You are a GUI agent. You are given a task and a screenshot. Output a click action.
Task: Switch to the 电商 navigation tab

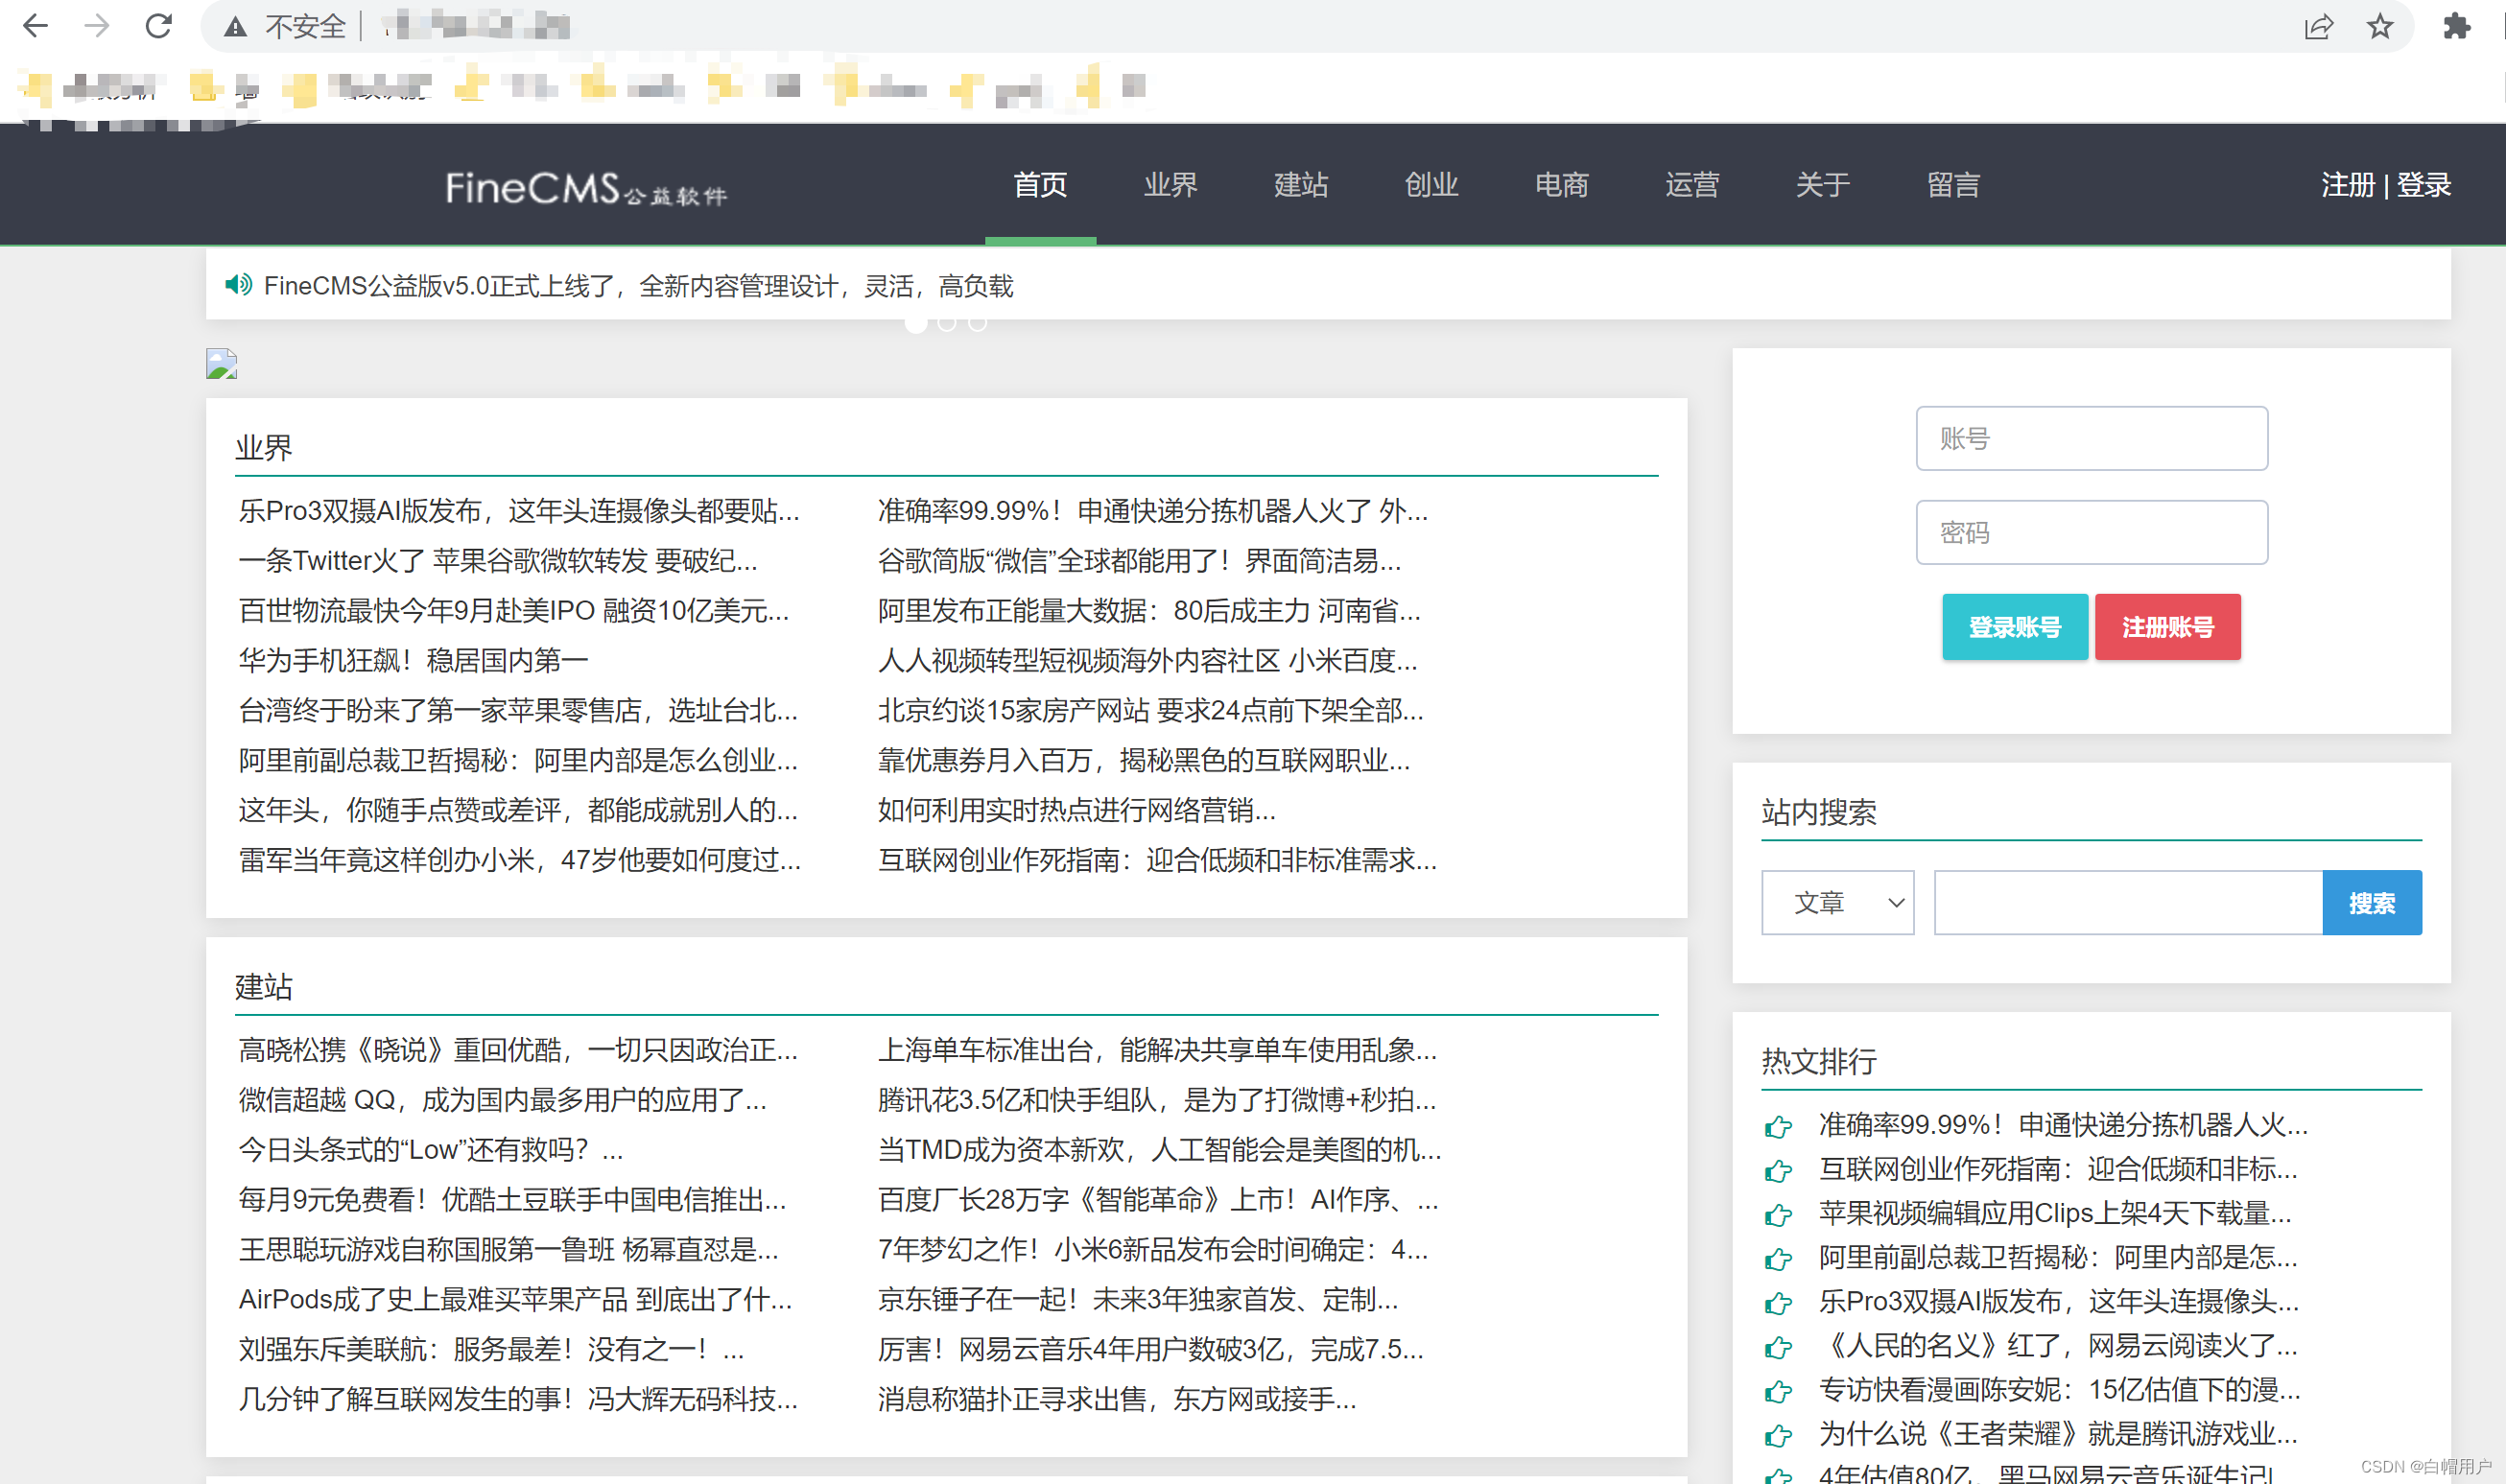click(1561, 185)
